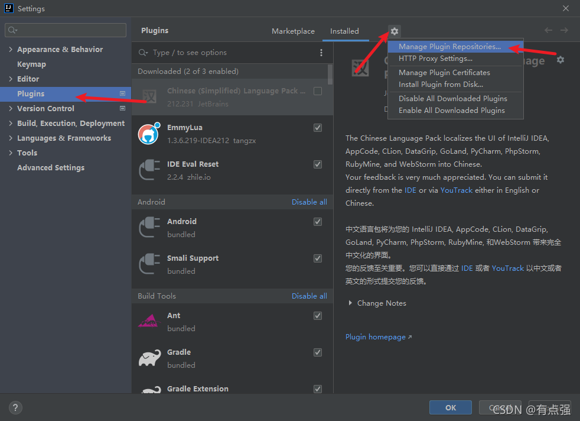
Task: Disable the EmmyLua plugin checkbox
Action: (317, 128)
